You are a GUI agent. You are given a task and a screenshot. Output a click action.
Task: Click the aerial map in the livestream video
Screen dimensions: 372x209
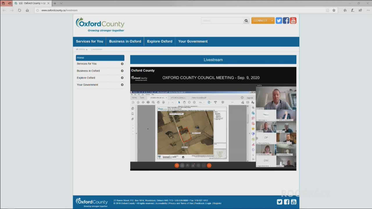(185, 133)
